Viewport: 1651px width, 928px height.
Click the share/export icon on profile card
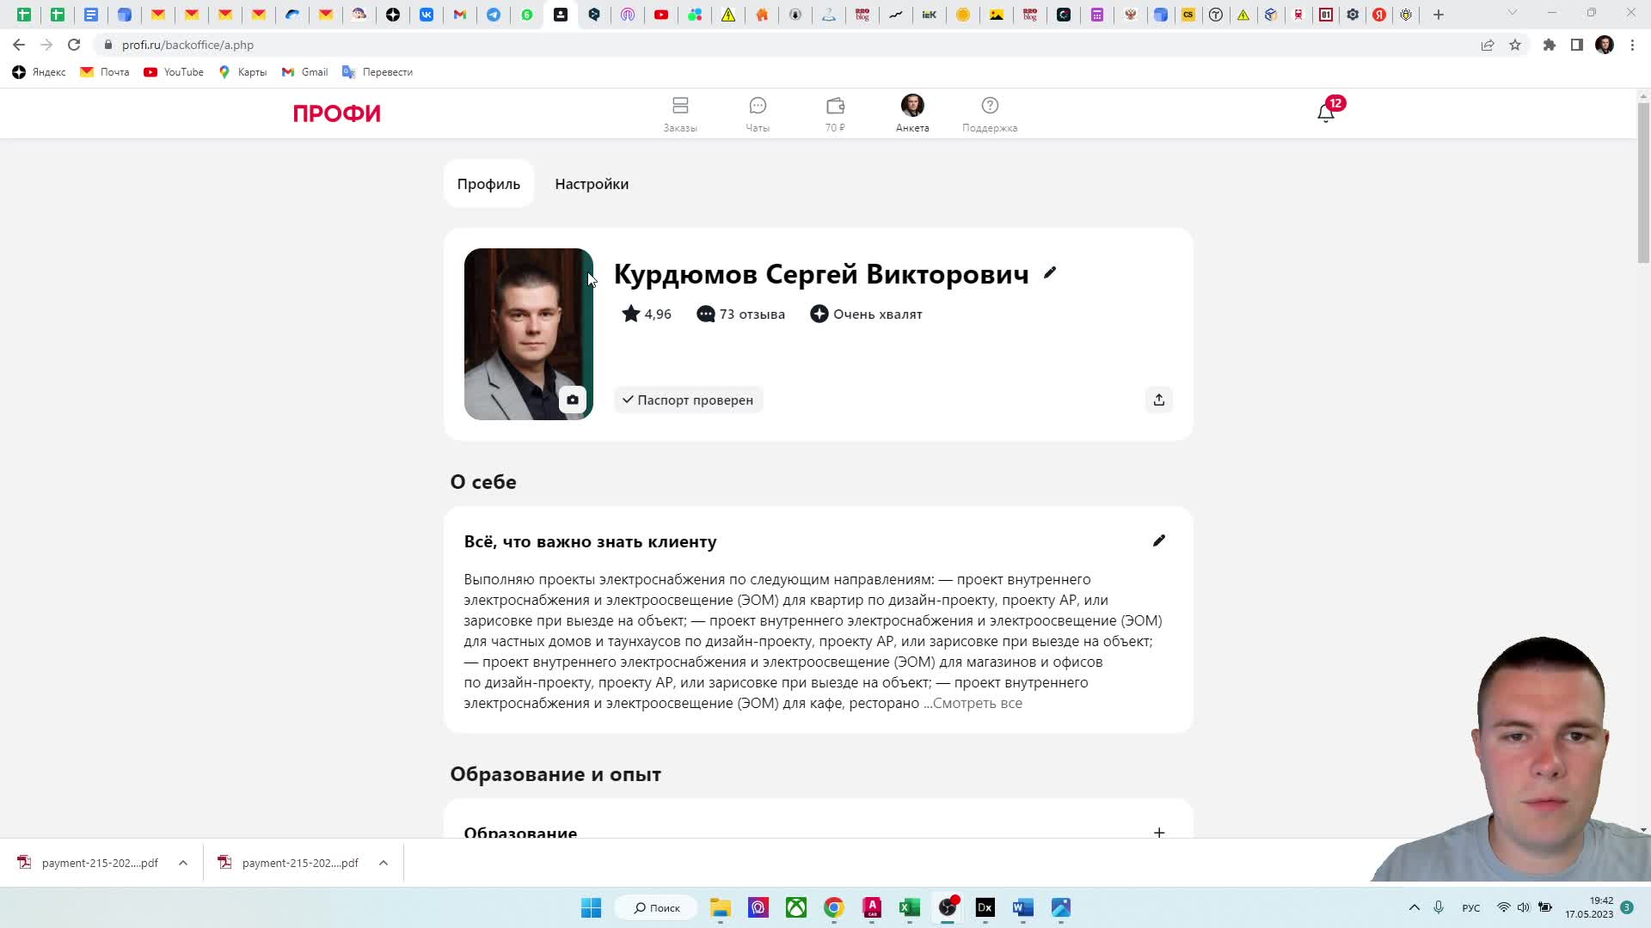click(1159, 399)
